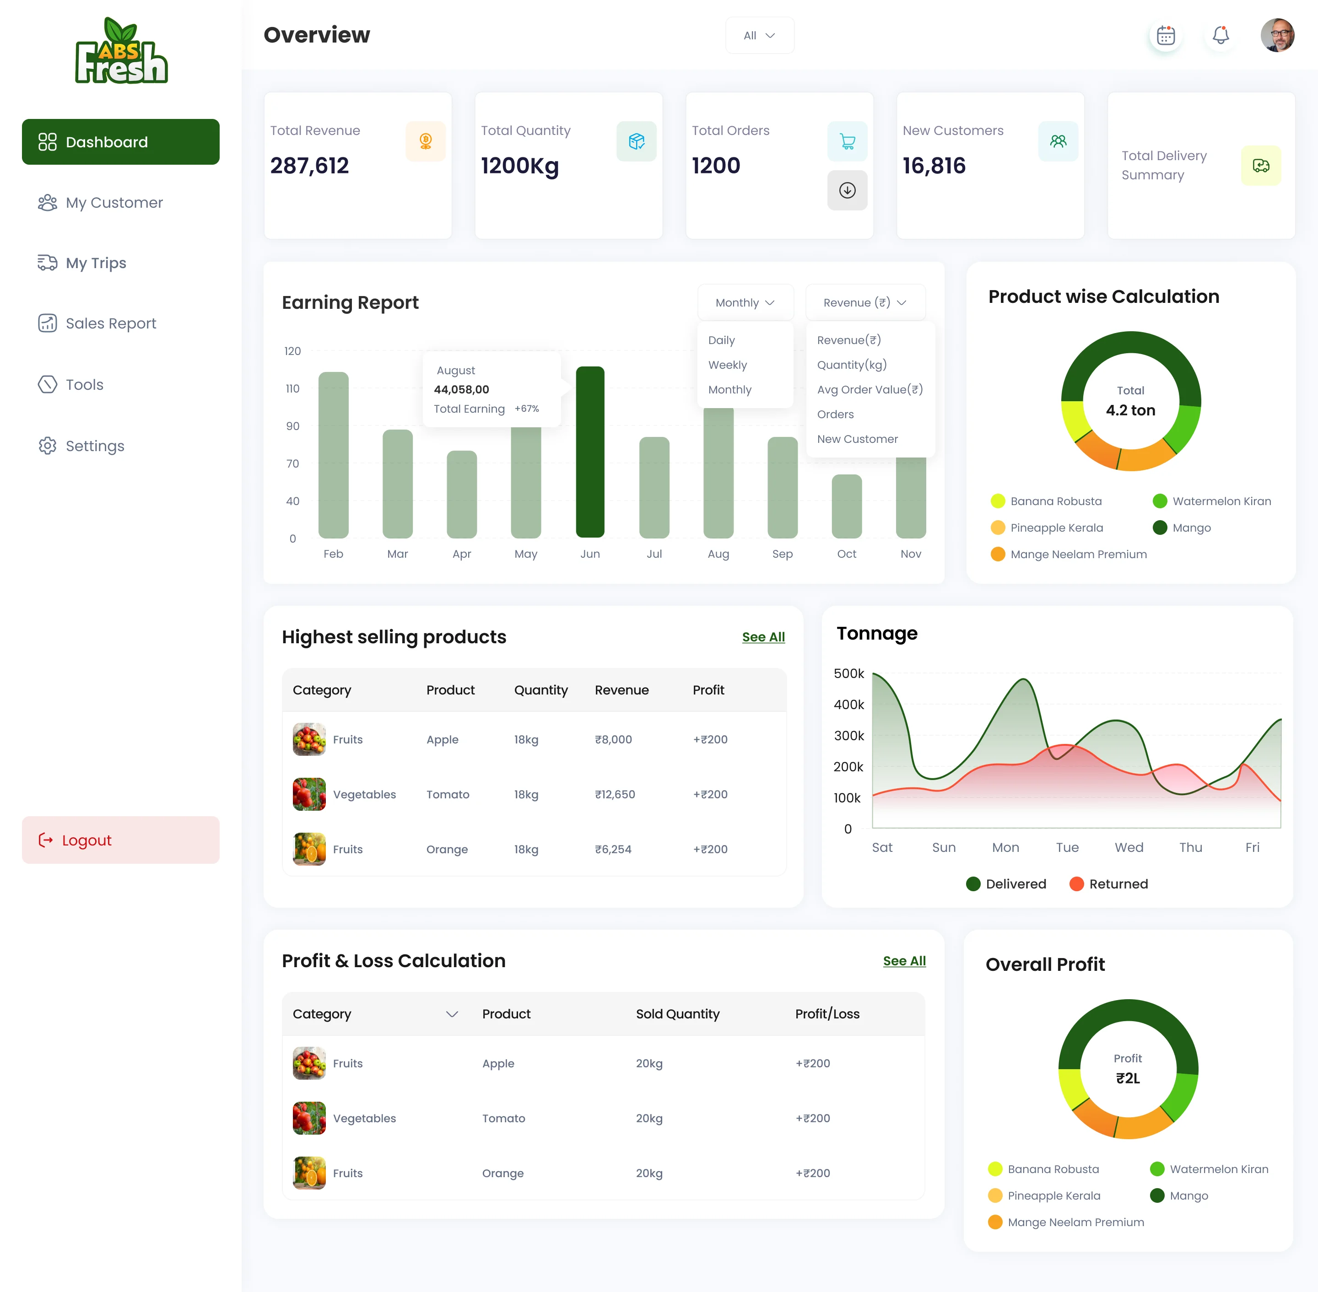
Task: Click the ABS Fresh logo
Action: click(121, 52)
